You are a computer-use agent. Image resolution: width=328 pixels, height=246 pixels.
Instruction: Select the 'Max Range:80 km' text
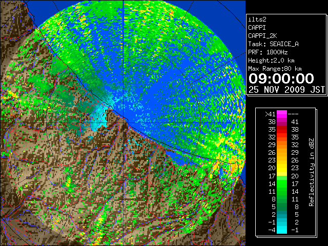click(x=275, y=69)
